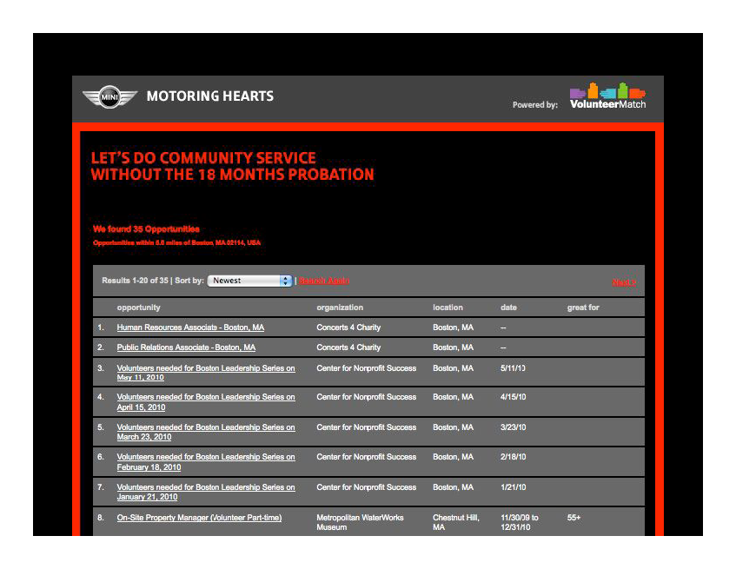Click the great for column header
The width and height of the screenshot is (736, 569).
[583, 308]
